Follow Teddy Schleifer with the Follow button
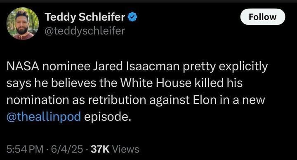 (262, 17)
